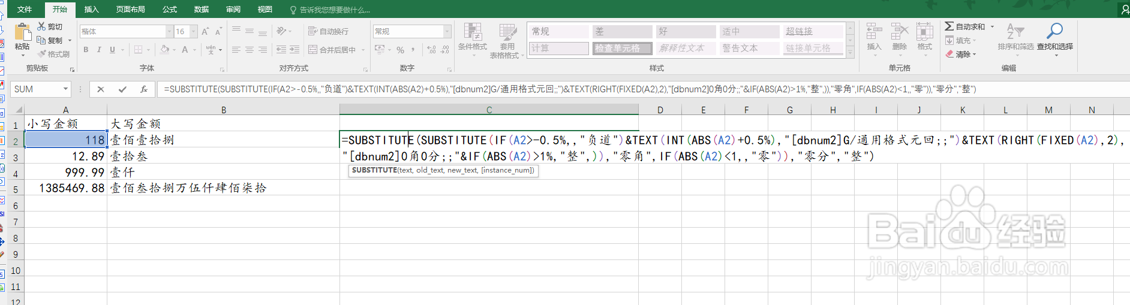Confirm formula with the checkmark button
Screen dimensions: 1130x305
(122, 89)
